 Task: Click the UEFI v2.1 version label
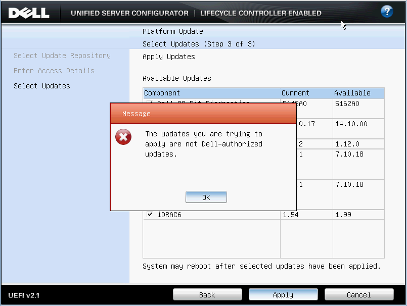click(x=24, y=295)
